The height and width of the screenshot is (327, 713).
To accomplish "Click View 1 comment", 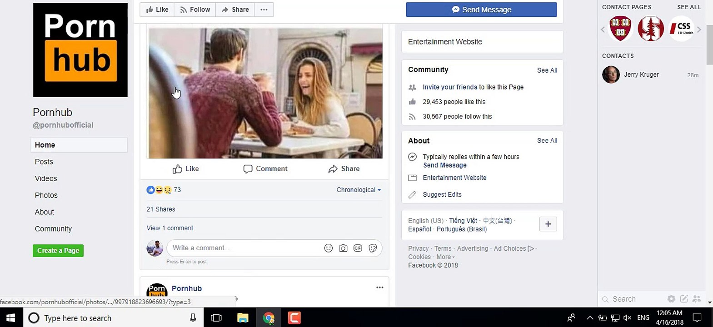I will [x=170, y=228].
